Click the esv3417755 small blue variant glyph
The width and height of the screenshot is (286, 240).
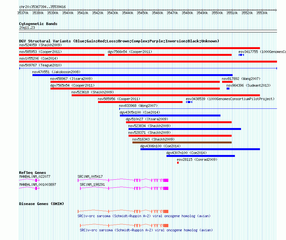(x=241, y=55)
